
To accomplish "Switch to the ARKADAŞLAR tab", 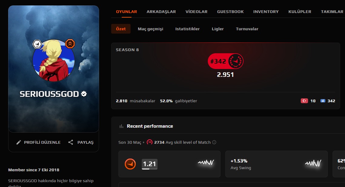I will (161, 11).
